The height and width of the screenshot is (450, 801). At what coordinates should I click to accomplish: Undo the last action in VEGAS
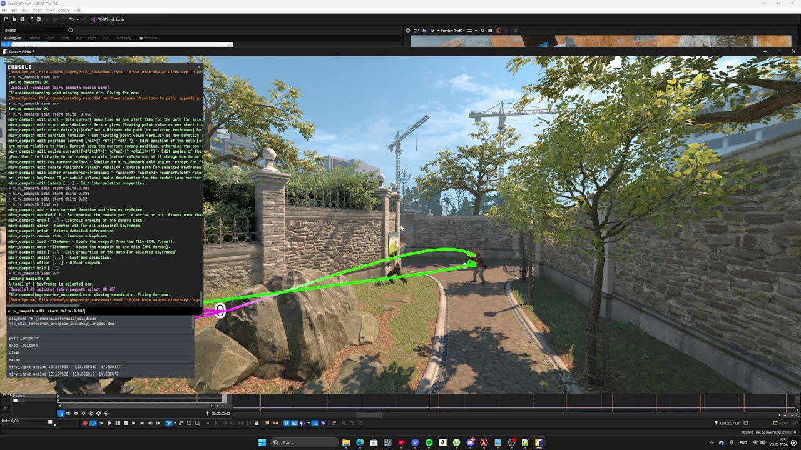(71, 19)
